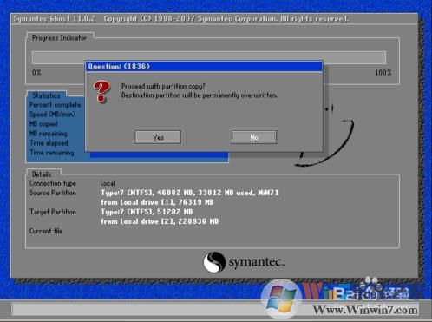This screenshot has width=432, height=322.
Task: Click the symantec wordmark text
Action: point(257,262)
